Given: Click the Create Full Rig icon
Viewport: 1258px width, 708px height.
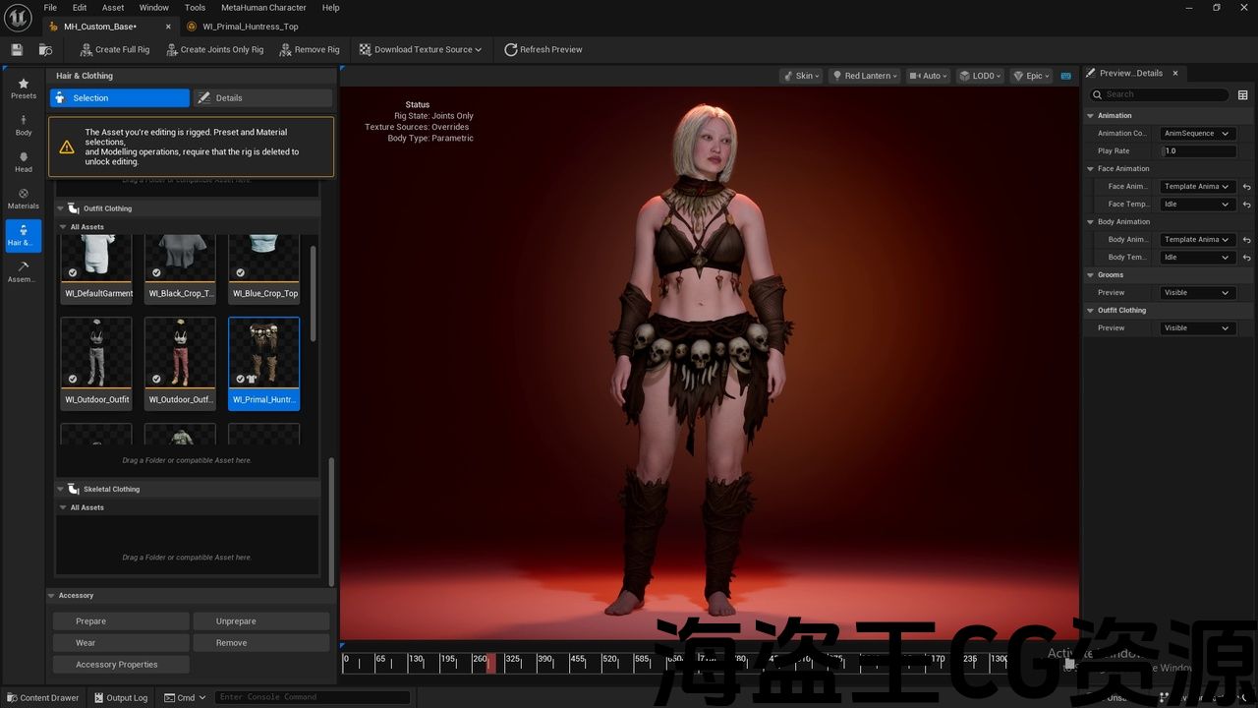Looking at the screenshot, I should (x=86, y=49).
